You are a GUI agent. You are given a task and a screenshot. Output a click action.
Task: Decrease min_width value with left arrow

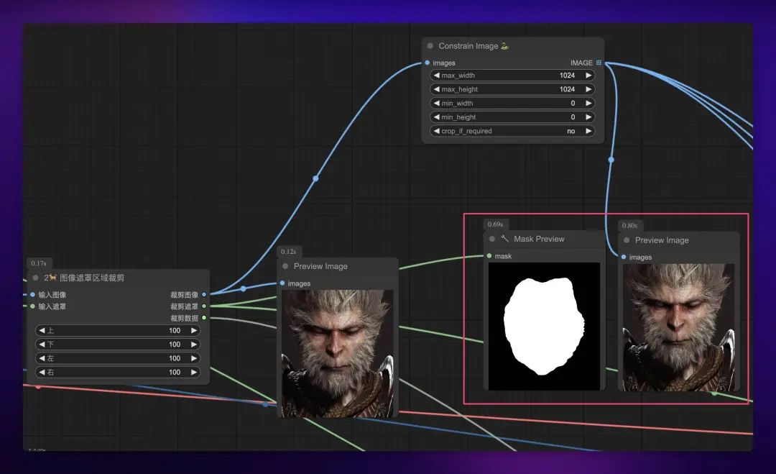tap(437, 103)
